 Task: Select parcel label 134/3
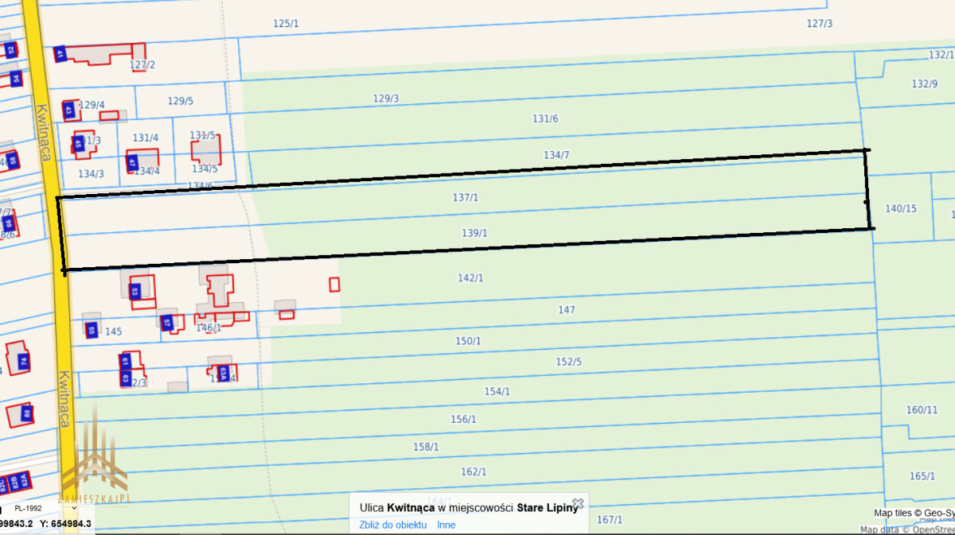[x=91, y=173]
